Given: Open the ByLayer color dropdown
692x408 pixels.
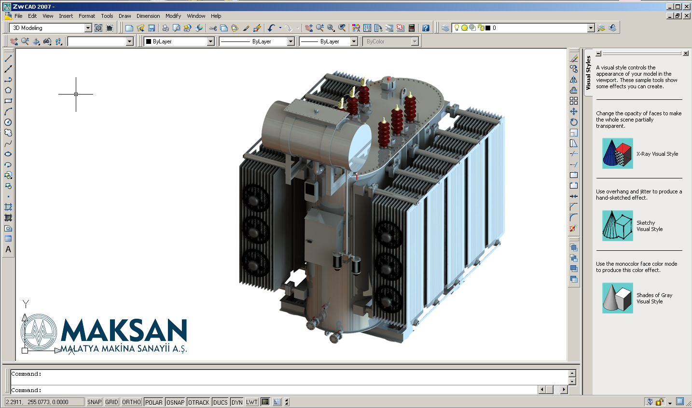Looking at the screenshot, I should [x=210, y=41].
